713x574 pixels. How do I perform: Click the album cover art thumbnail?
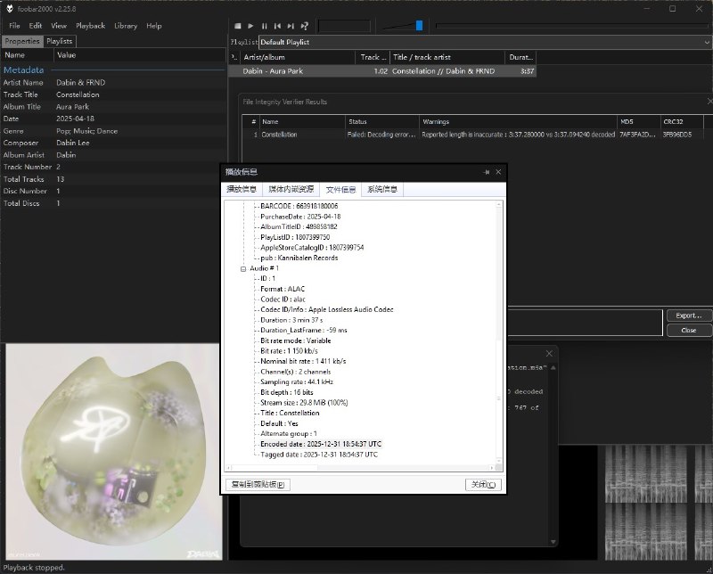111,452
